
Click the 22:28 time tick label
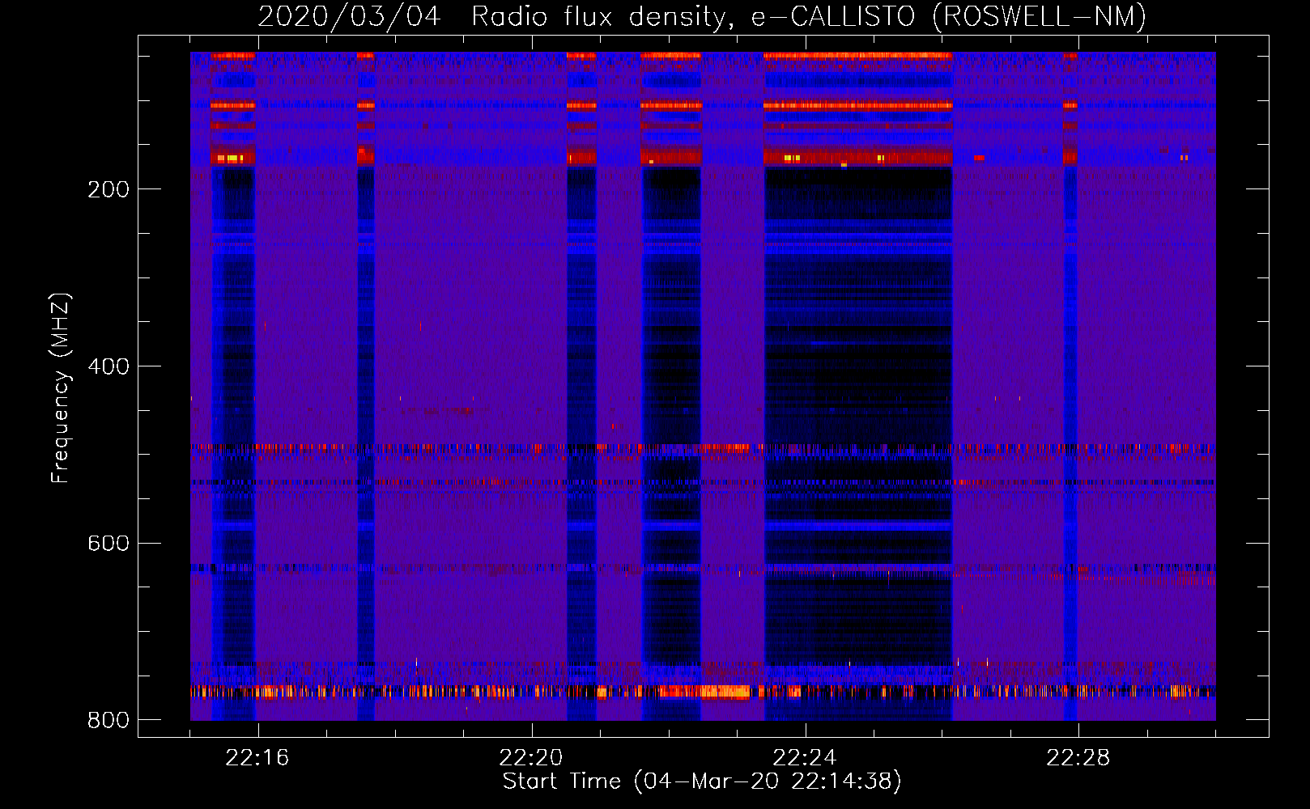point(1078,758)
